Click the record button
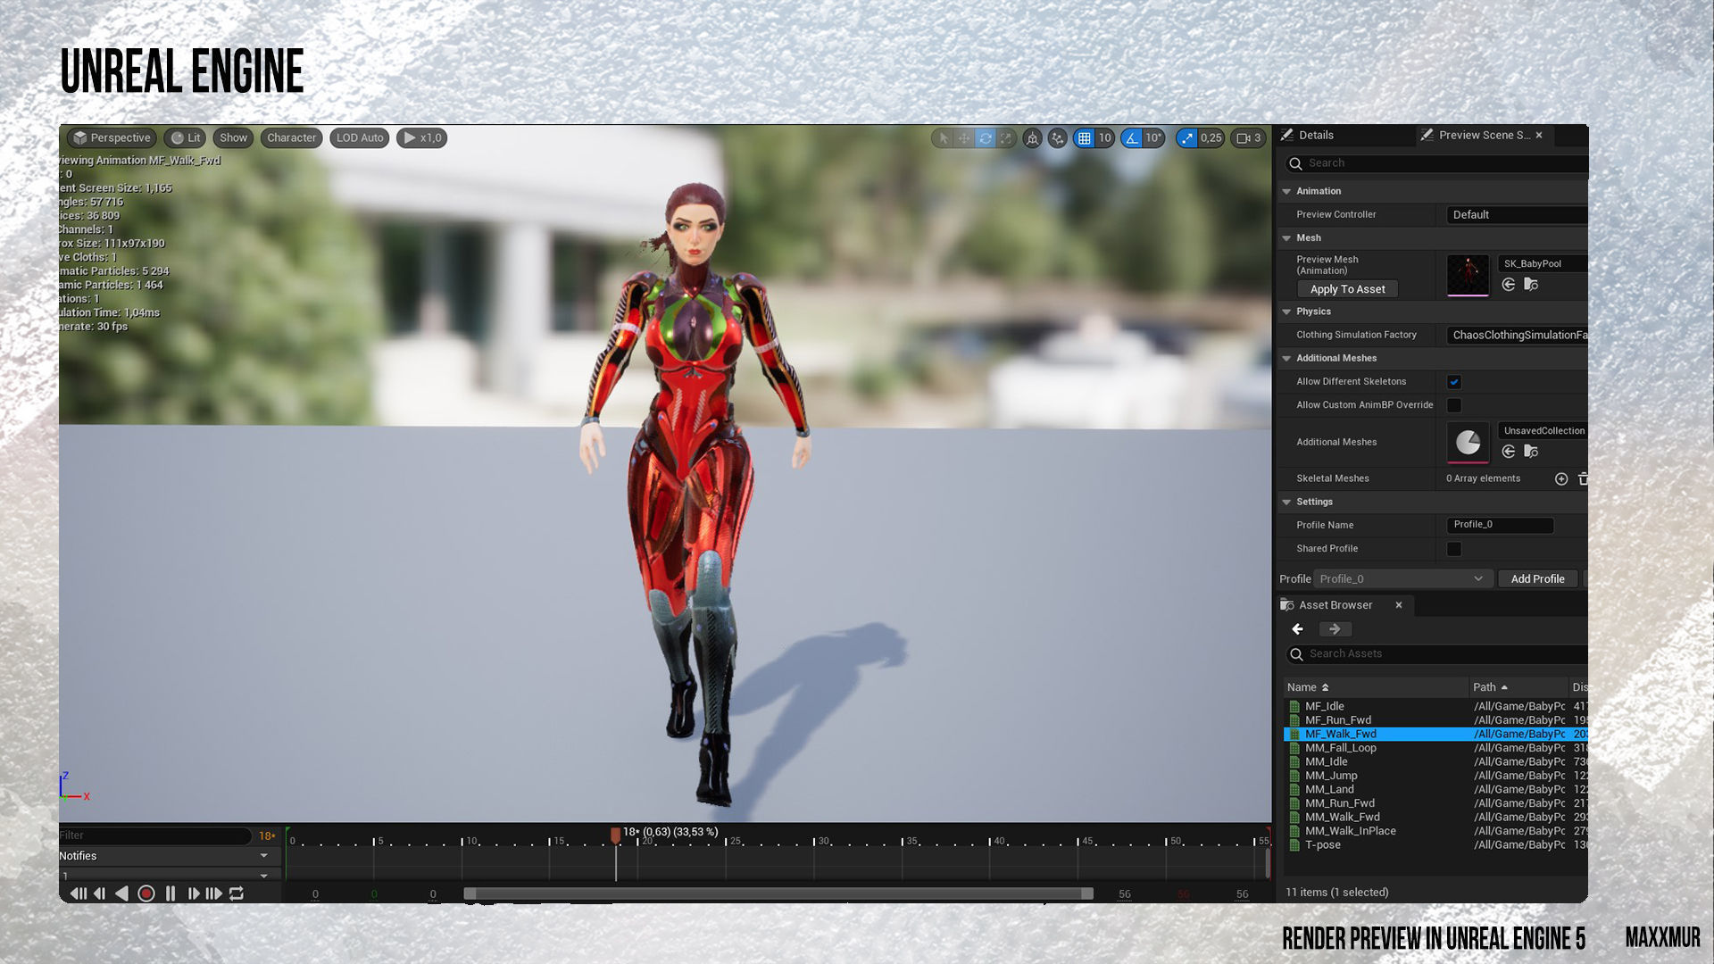This screenshot has width=1714, height=964. tap(146, 893)
